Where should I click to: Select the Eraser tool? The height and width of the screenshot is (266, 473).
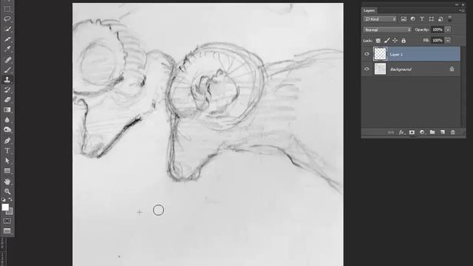7,100
